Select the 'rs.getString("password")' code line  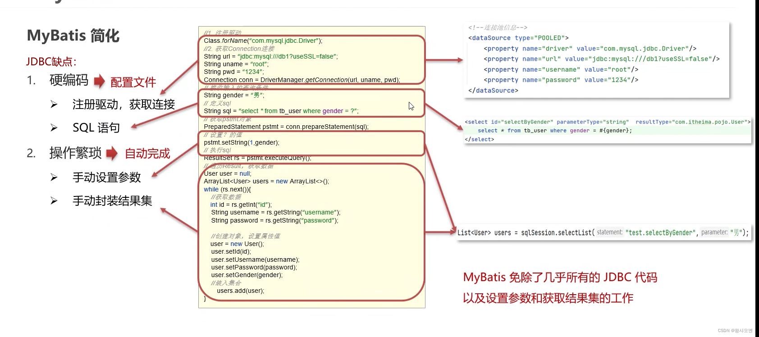click(x=274, y=220)
